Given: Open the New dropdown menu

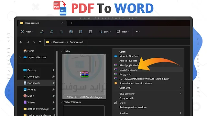Looking at the screenshot, I should 27,32.
